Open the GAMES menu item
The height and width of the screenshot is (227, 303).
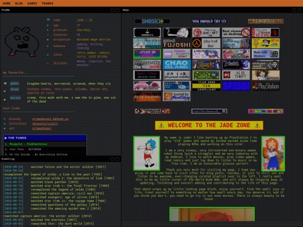click(32, 3)
